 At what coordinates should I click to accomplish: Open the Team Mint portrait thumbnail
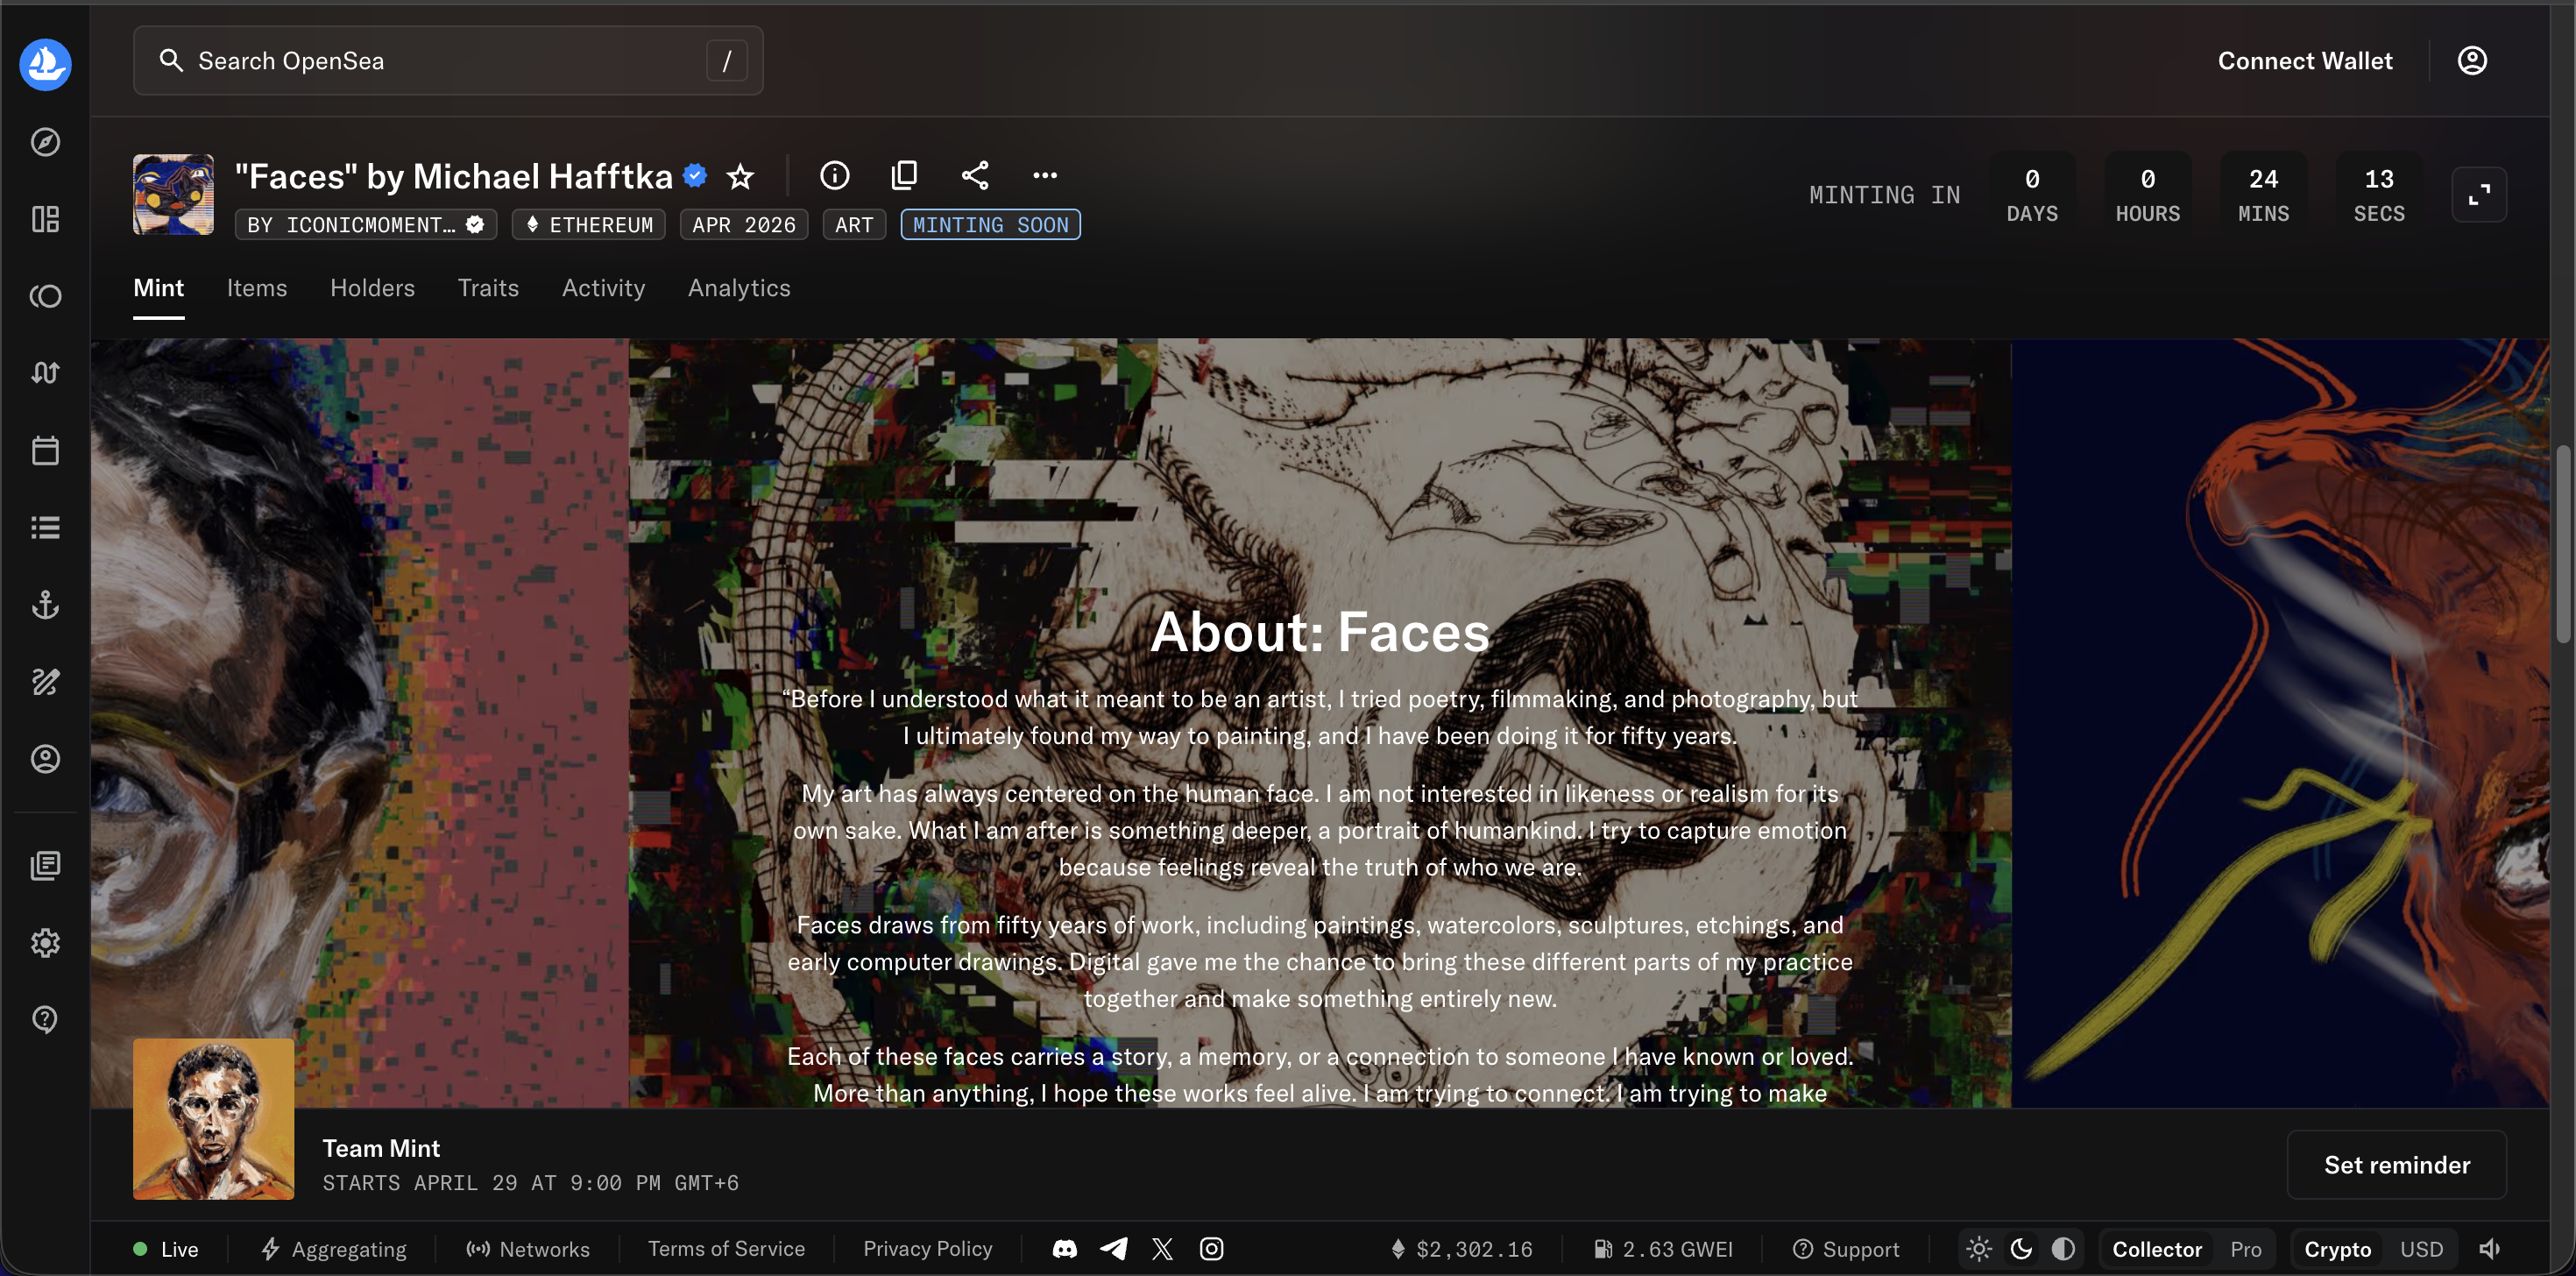click(213, 1119)
